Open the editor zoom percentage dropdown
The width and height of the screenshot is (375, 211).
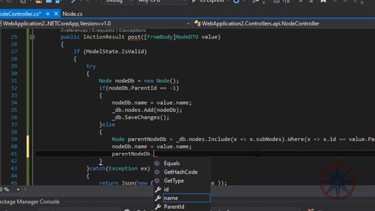tap(18, 190)
